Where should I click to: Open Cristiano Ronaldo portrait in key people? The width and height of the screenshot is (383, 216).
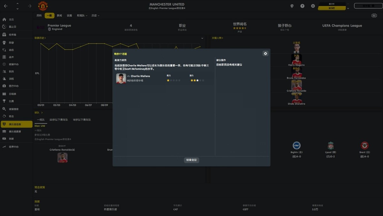pyautogui.click(x=297, y=85)
